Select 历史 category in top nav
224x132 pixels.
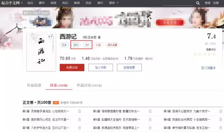[89, 3]
